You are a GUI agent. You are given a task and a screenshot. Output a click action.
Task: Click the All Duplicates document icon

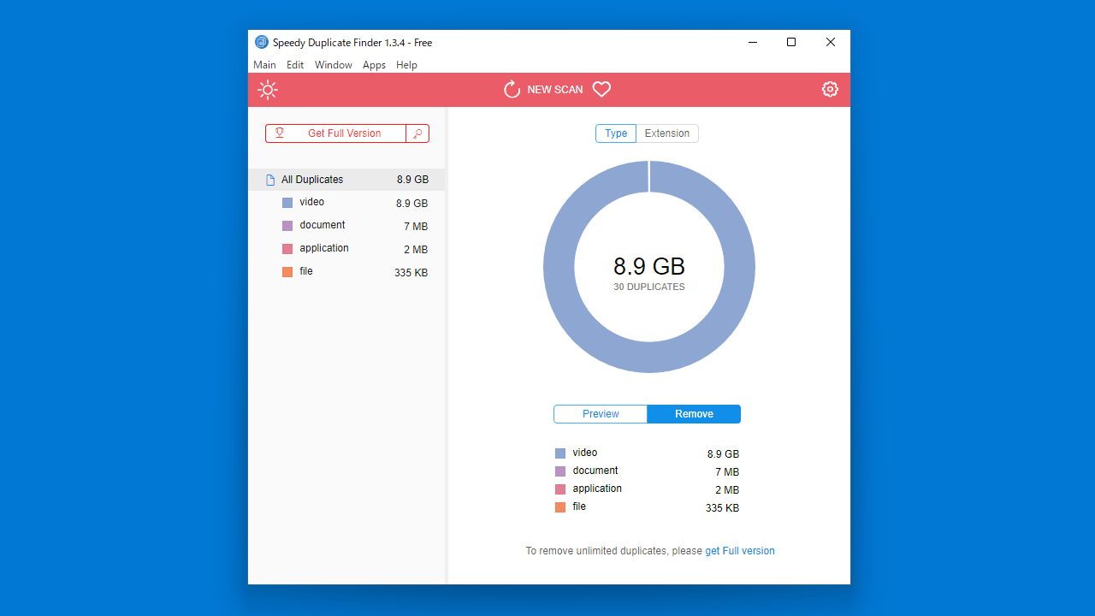[x=270, y=180]
